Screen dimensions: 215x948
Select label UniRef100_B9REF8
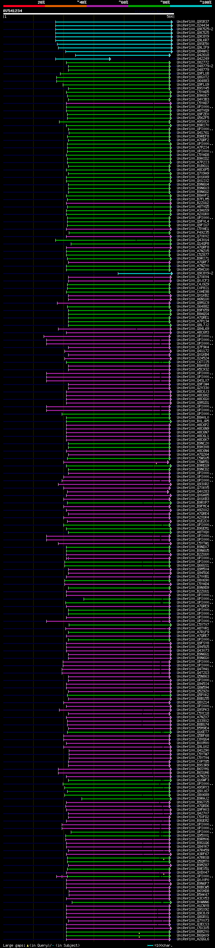coord(193,137)
